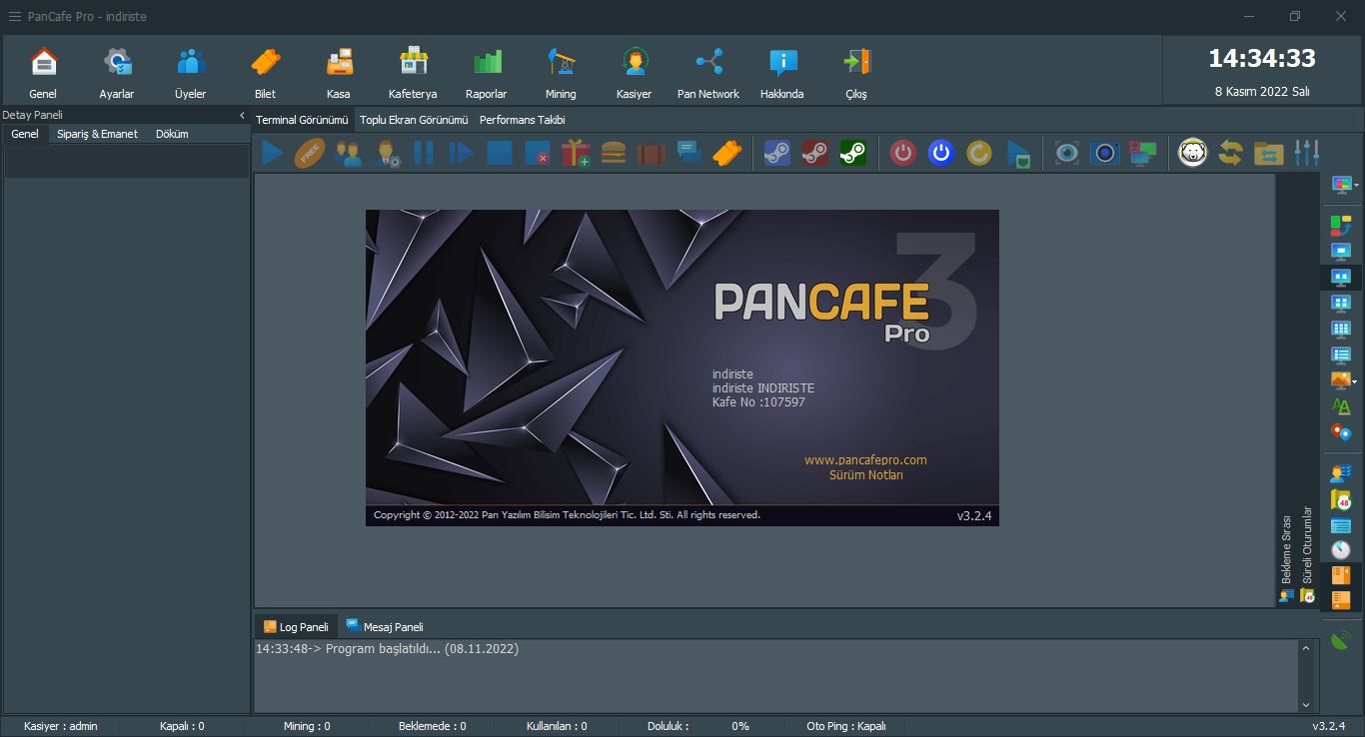This screenshot has width=1365, height=737.
Task: Click the orange ticket icon in toolbar
Action: tap(727, 153)
